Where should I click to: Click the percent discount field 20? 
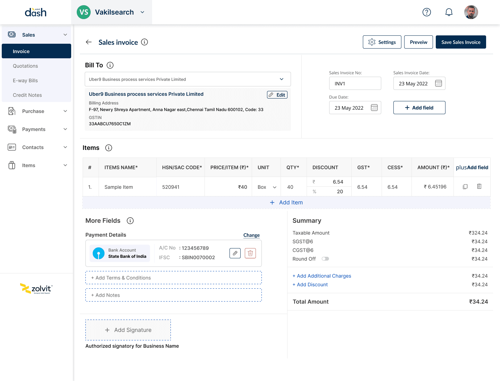coord(329,192)
